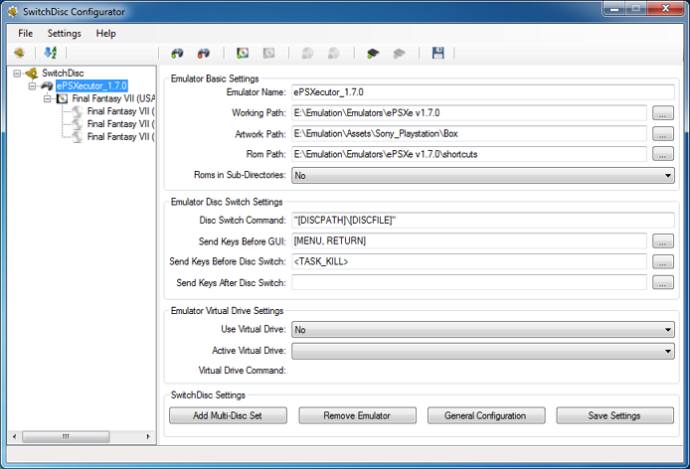Save with the floppy disk toolbar icon
The width and height of the screenshot is (690, 469).
click(437, 54)
